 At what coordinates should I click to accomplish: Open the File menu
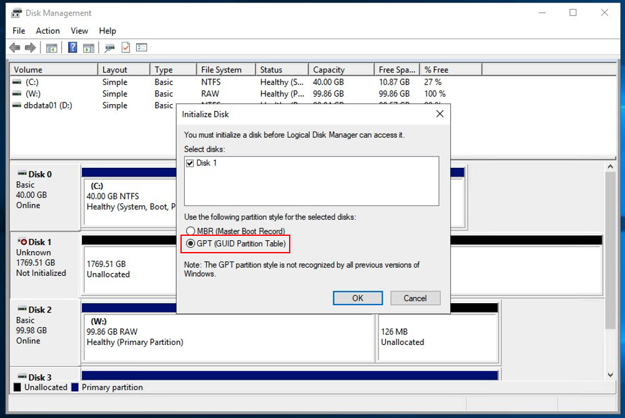click(x=19, y=31)
